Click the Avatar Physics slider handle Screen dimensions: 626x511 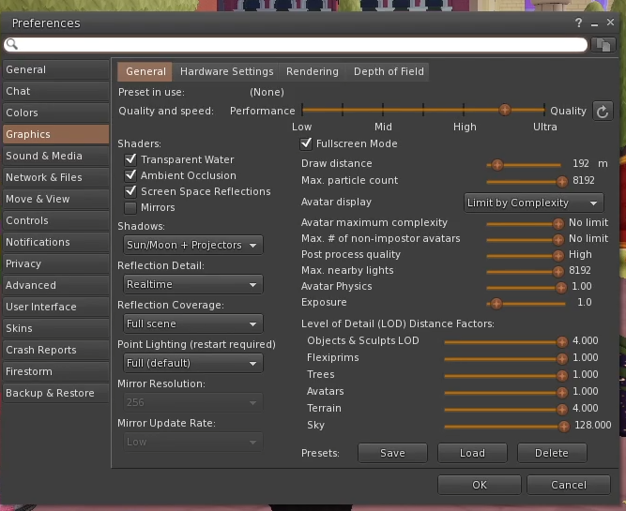coord(561,287)
